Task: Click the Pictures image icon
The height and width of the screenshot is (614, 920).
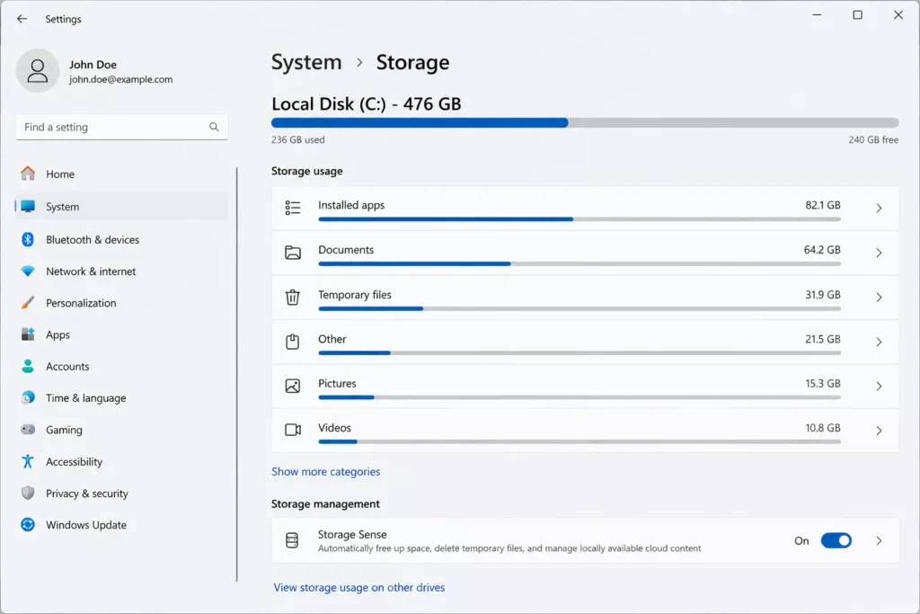Action: coord(293,386)
